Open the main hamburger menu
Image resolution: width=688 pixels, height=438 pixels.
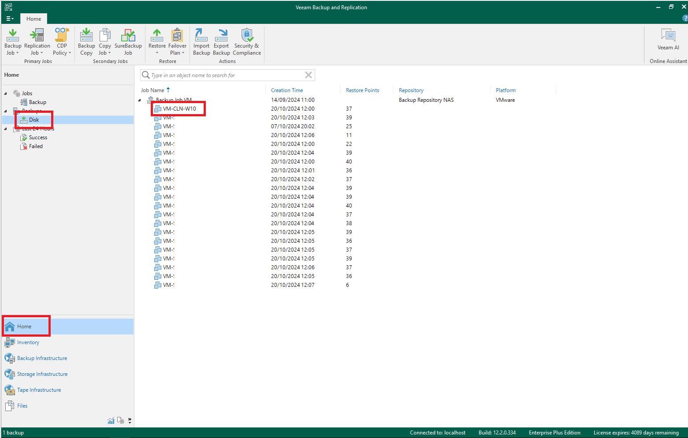point(10,19)
